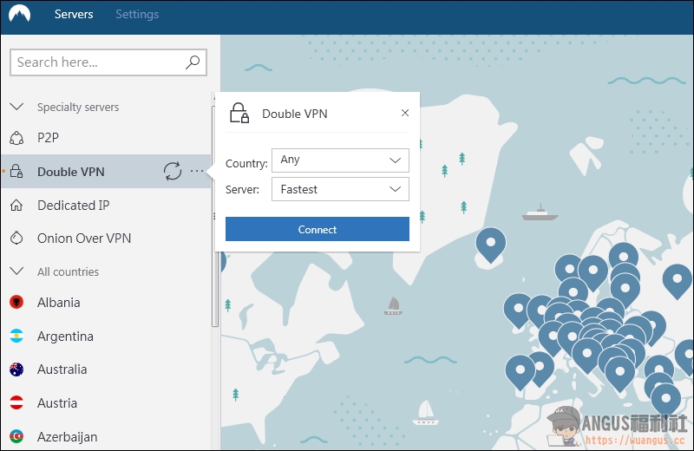Image resolution: width=694 pixels, height=451 pixels.
Task: Click the ship icon on the map
Action: coord(540,212)
